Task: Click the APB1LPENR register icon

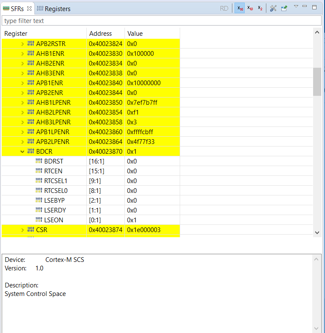Action: 31,132
